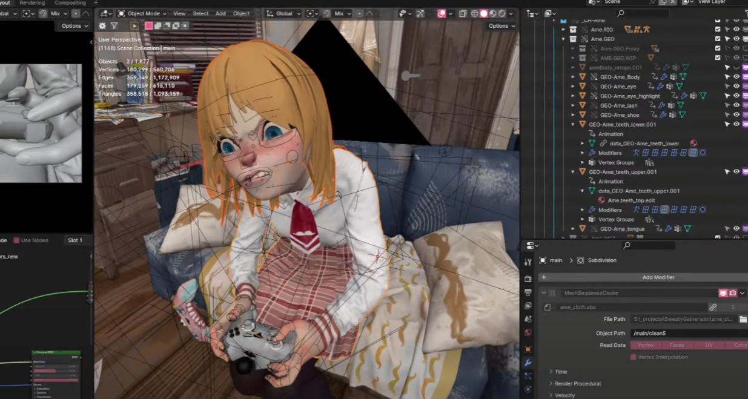
Task: Expand the Time panel
Action: pos(560,372)
